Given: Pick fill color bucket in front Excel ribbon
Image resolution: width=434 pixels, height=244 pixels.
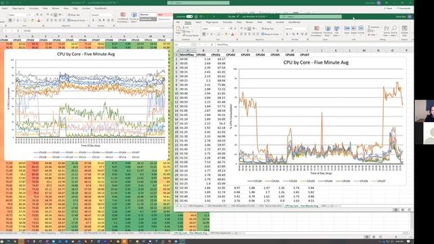Looking at the screenshot, I should (226, 34).
